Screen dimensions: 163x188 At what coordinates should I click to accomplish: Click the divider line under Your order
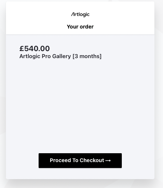pyautogui.click(x=80, y=35)
